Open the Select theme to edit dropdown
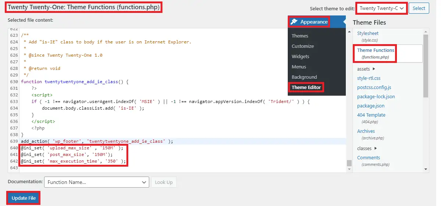 pyautogui.click(x=381, y=8)
